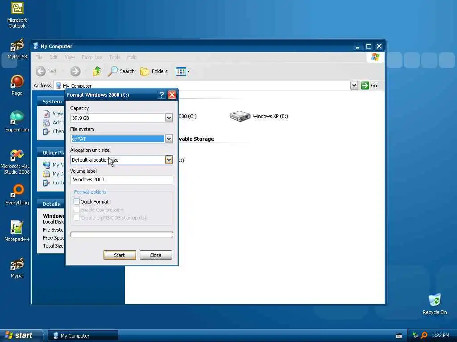
Task: Open the Tools menu
Action: tap(115, 57)
